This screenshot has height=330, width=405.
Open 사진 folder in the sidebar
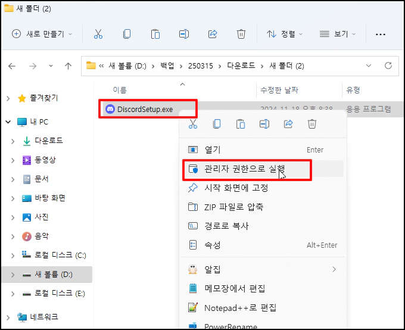(42, 217)
